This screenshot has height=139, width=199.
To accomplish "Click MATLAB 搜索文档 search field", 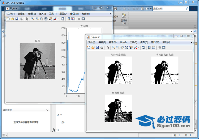I will [169, 9].
